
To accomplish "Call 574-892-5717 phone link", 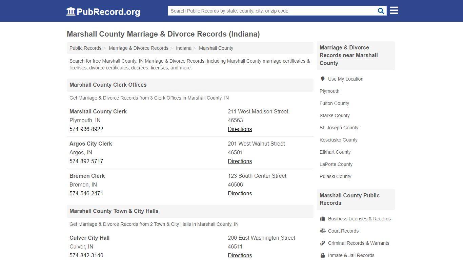I will click(86, 161).
